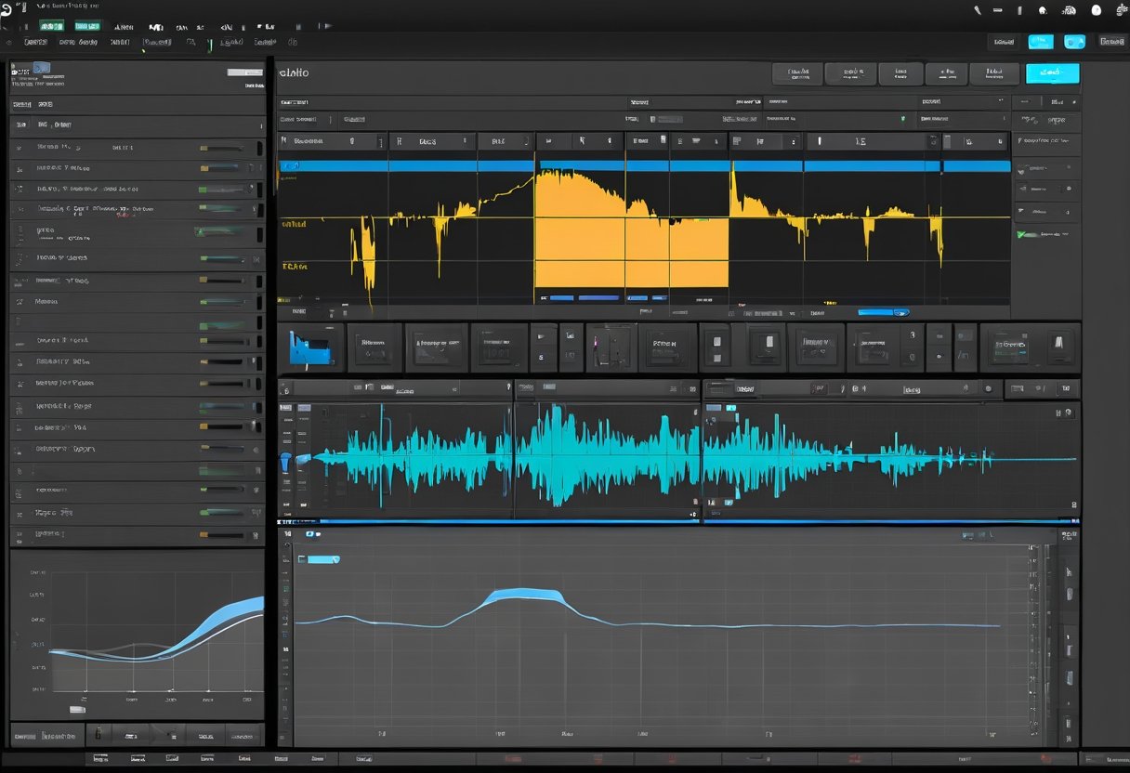Click the second small cyan icon in the top toolbar
Image resolution: width=1130 pixels, height=773 pixels.
[1074, 41]
